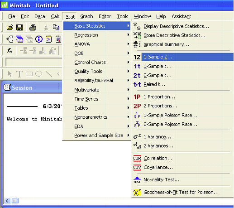234x208 pixels.
Task: Open the Edit menu
Action: [x=25, y=16]
